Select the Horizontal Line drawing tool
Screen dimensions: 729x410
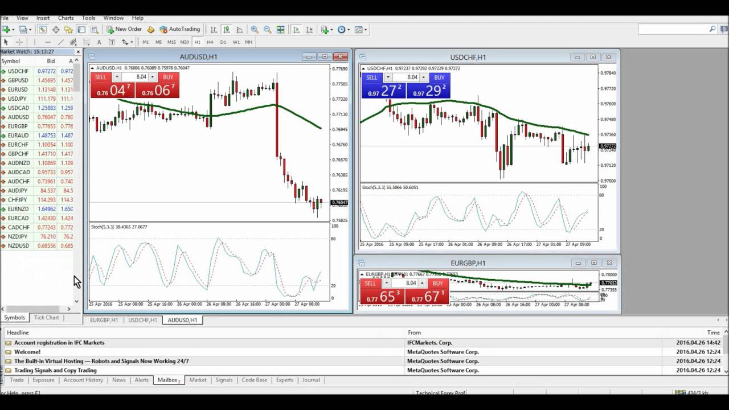47,42
